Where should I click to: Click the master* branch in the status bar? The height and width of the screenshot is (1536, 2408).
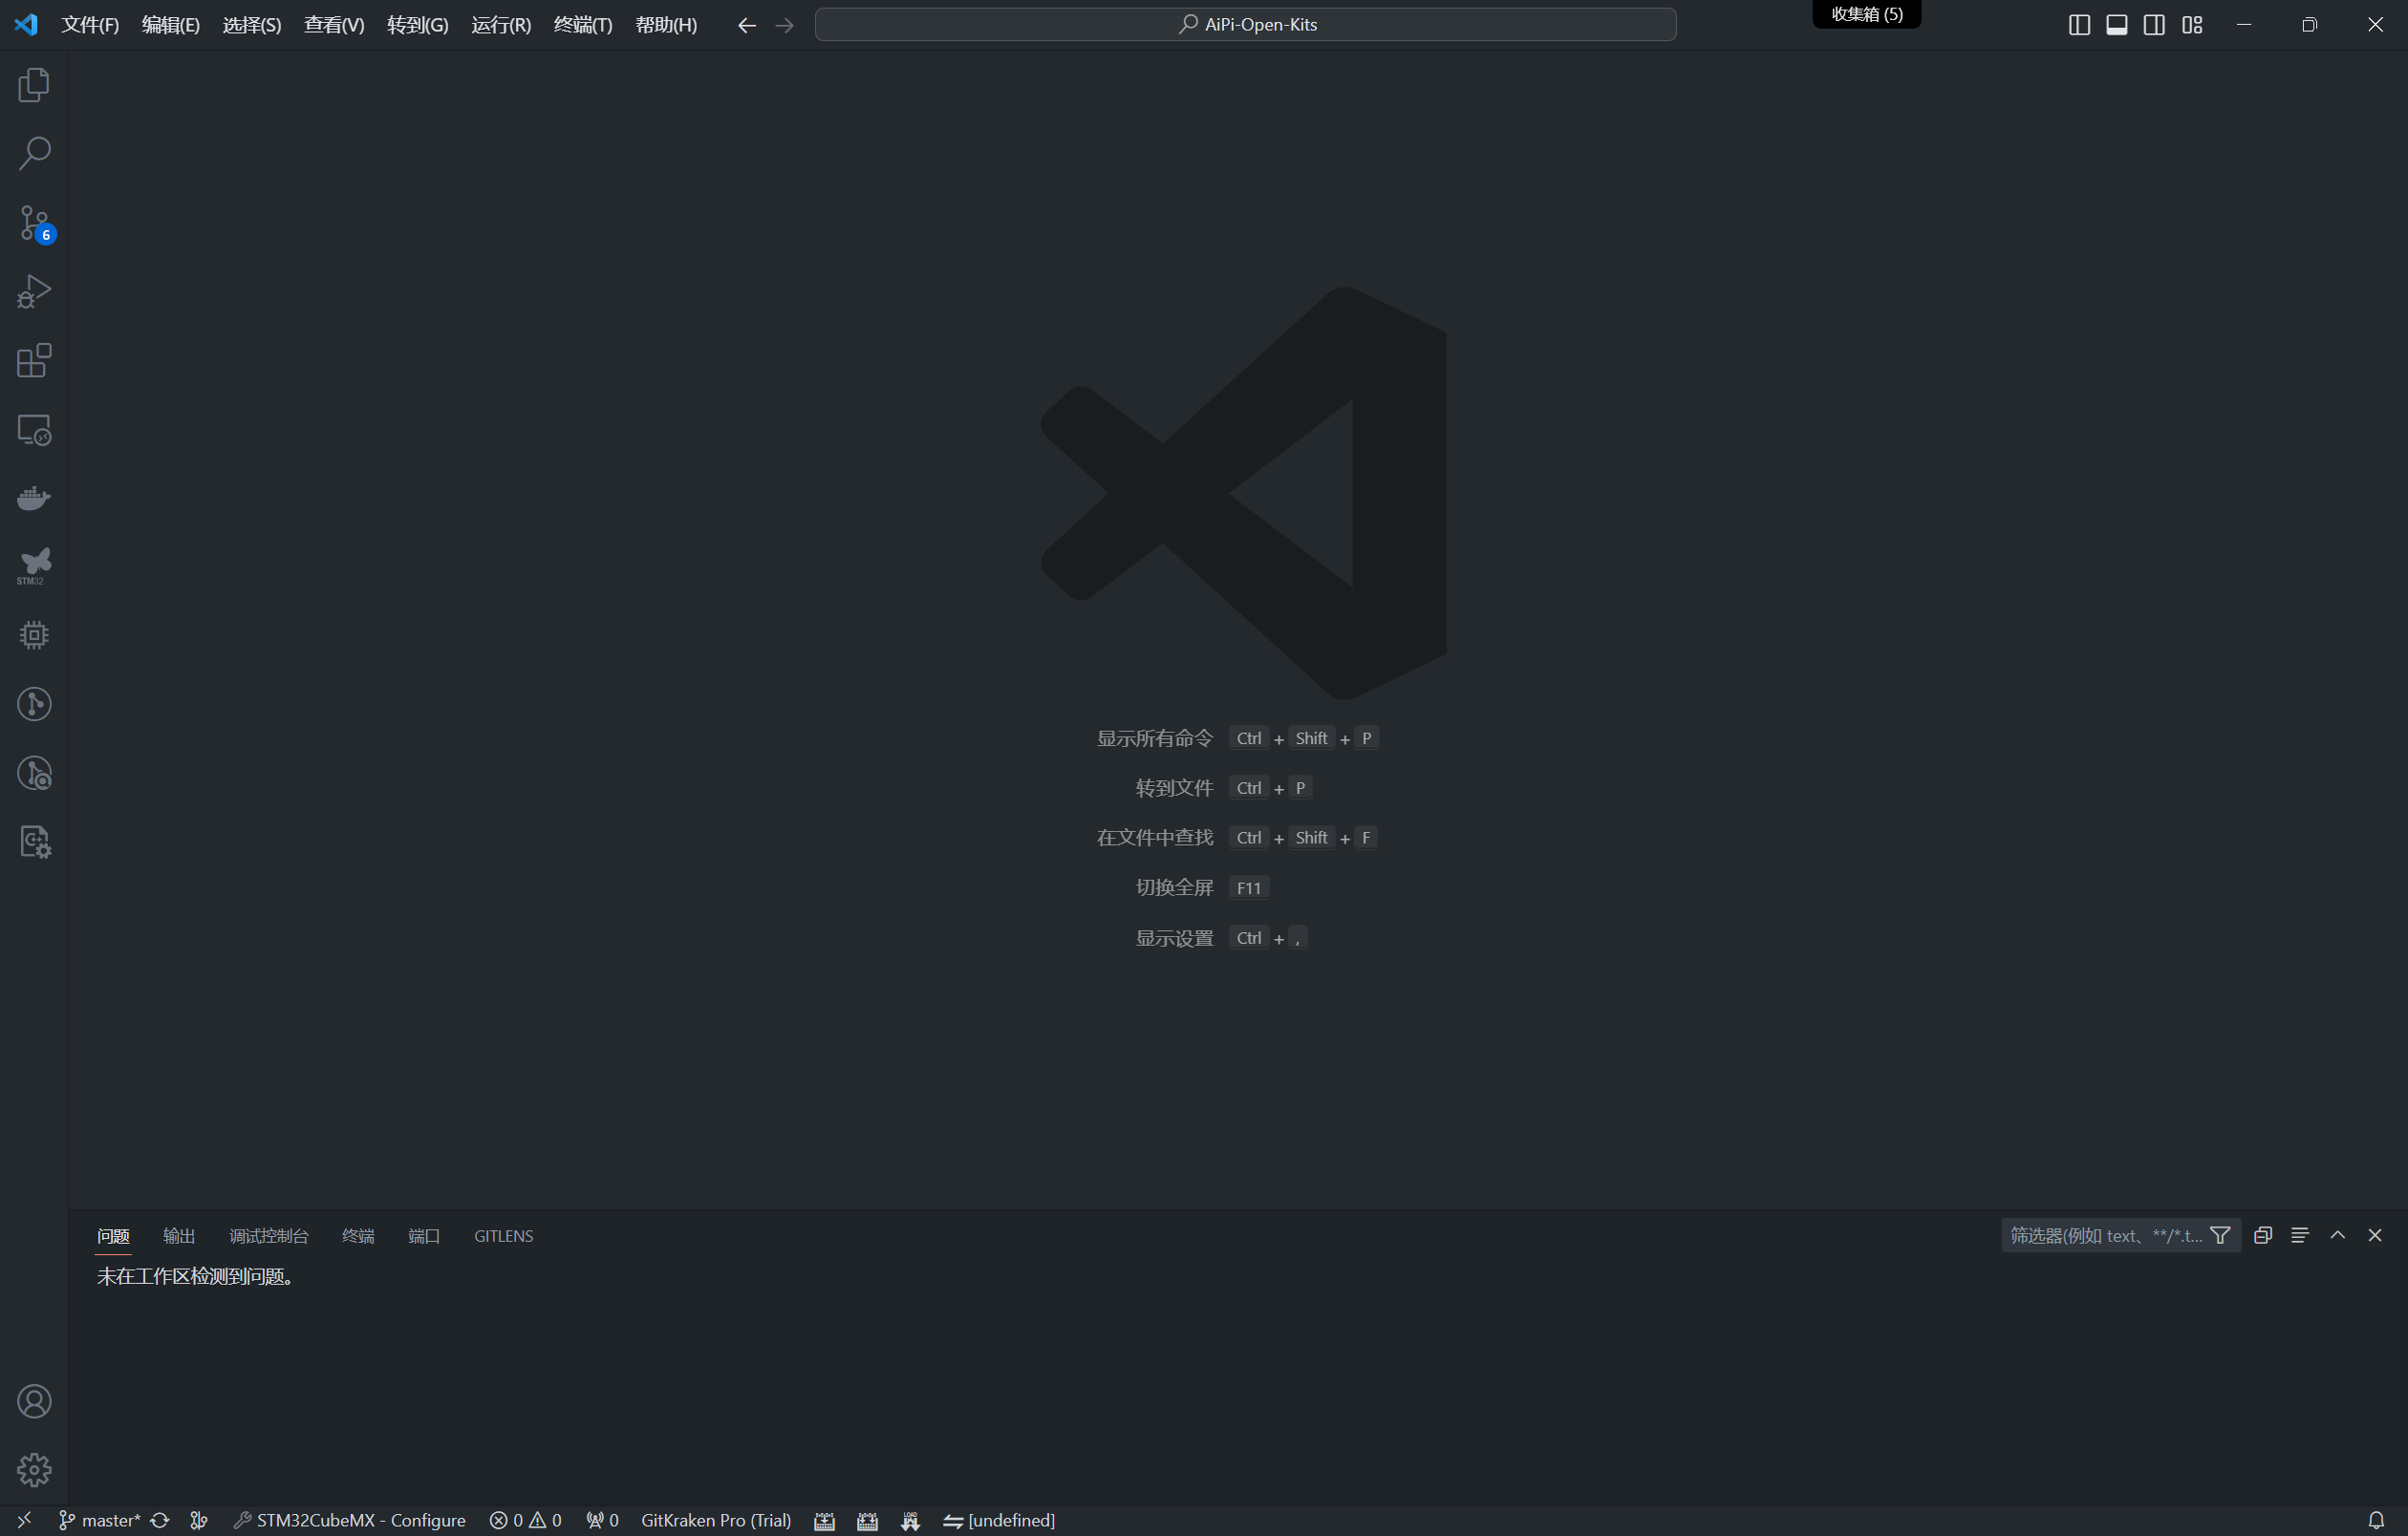pos(99,1520)
